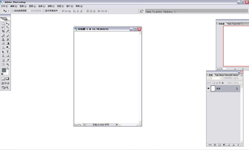Click the swap foreground/background colors arrow
This screenshot has height=150, width=249.
click(x=8, y=69)
